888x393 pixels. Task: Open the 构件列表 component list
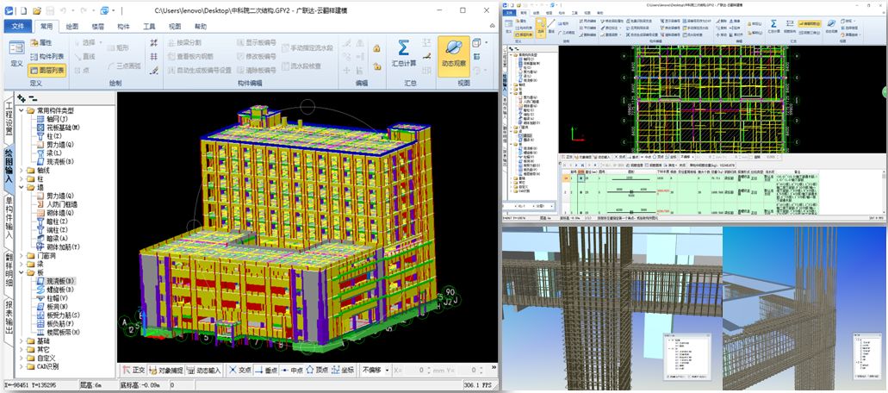[47, 57]
